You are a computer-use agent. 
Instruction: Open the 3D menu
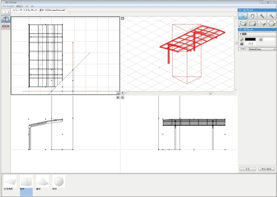[32, 6]
